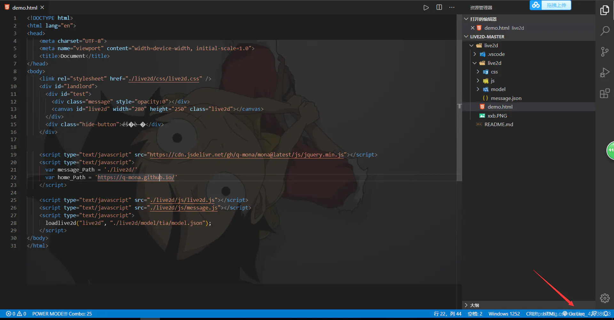The image size is (614, 320).
Task: Open the live2d.js script link on line 25
Action: point(182,200)
